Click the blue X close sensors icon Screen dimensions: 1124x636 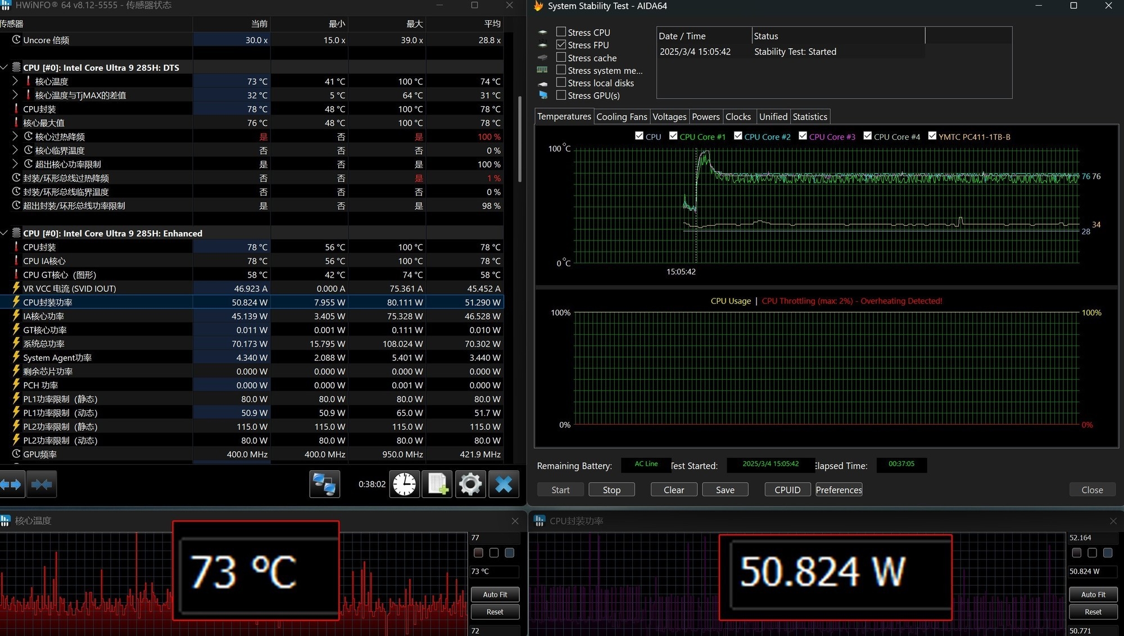(x=504, y=484)
